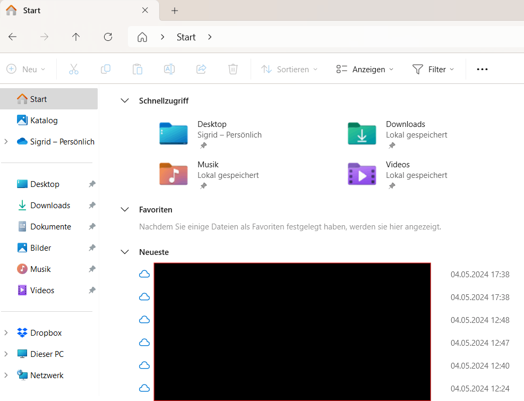Click the date 04.05.2024 12:24

[x=480, y=389]
